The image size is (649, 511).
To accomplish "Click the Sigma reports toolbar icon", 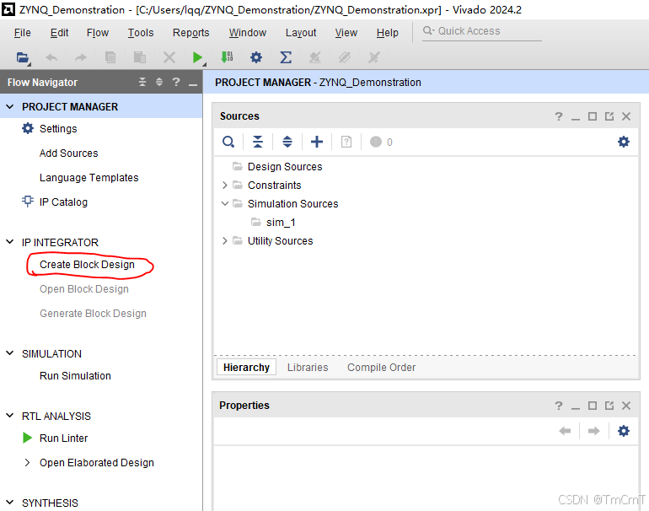I will pos(286,57).
